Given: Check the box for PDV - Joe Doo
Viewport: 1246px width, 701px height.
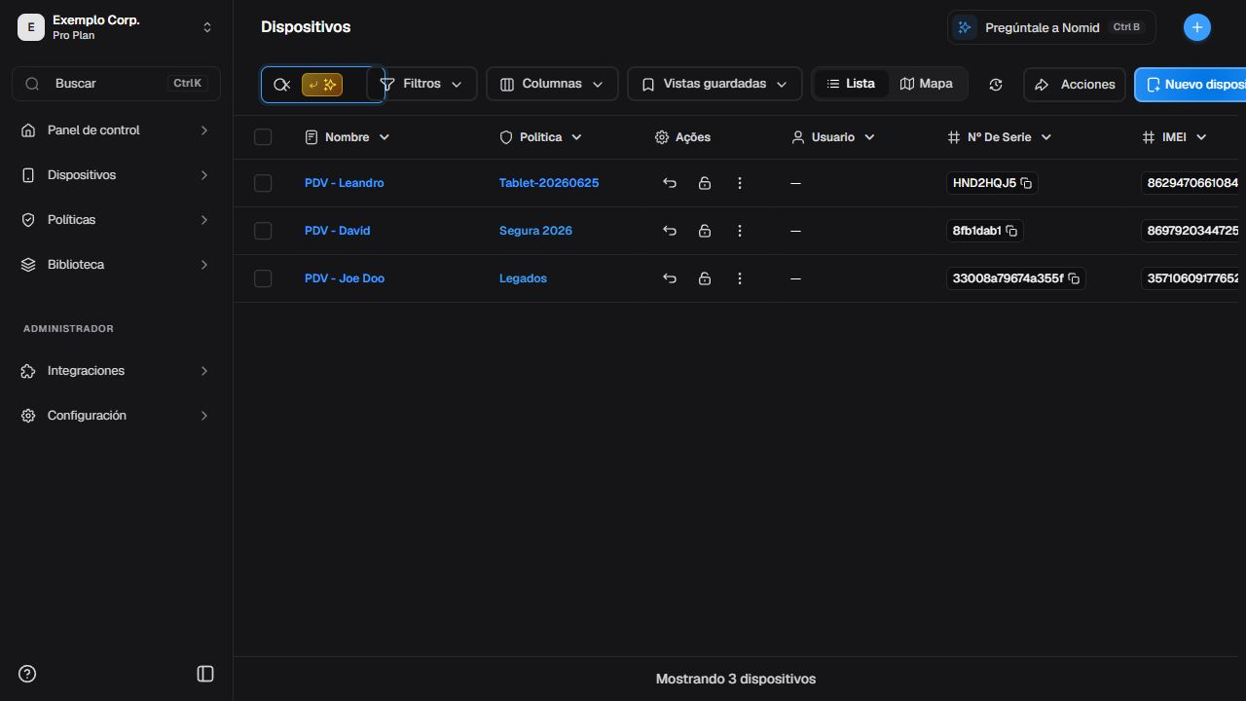Looking at the screenshot, I should click(x=263, y=278).
